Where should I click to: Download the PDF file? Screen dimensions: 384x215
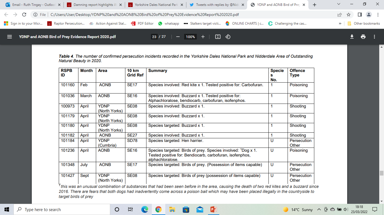(352, 37)
